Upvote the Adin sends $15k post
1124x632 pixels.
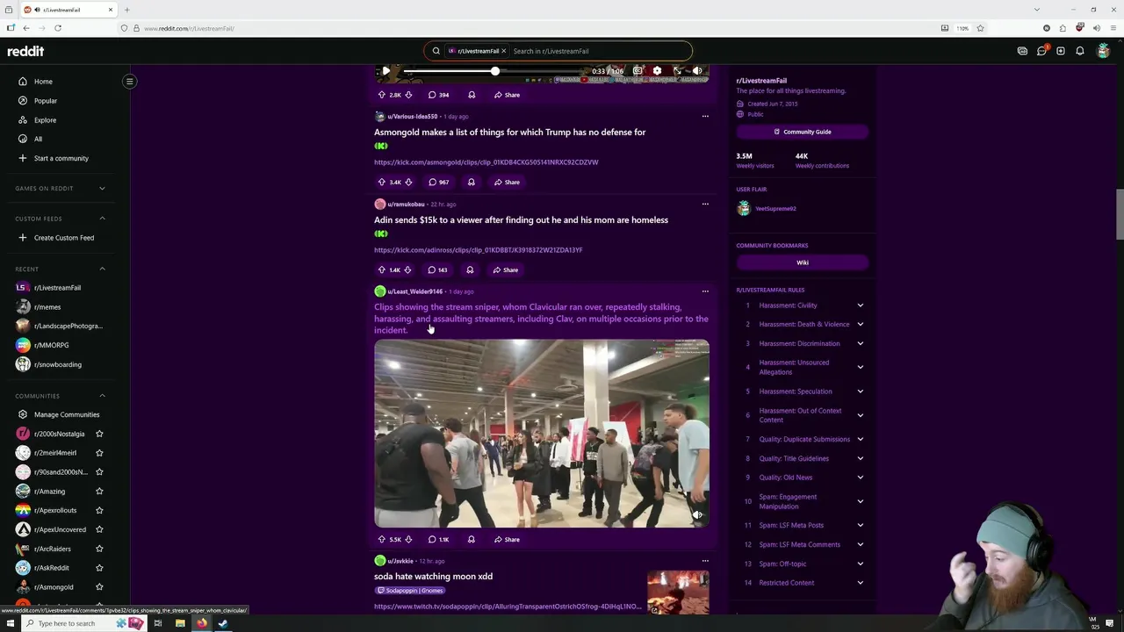(x=382, y=270)
